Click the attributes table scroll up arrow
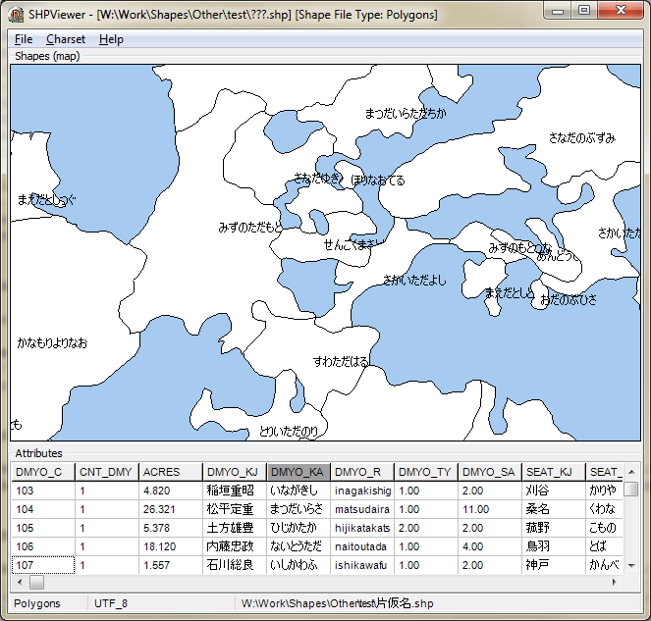The image size is (651, 621). [x=631, y=472]
